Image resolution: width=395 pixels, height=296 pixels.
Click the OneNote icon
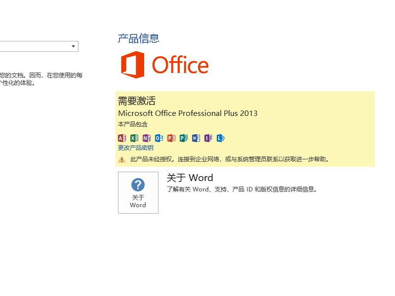(146, 138)
